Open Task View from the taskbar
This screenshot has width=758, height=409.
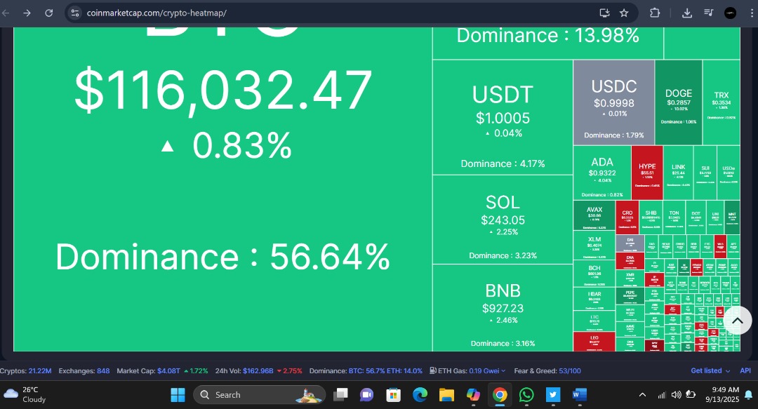pos(341,395)
